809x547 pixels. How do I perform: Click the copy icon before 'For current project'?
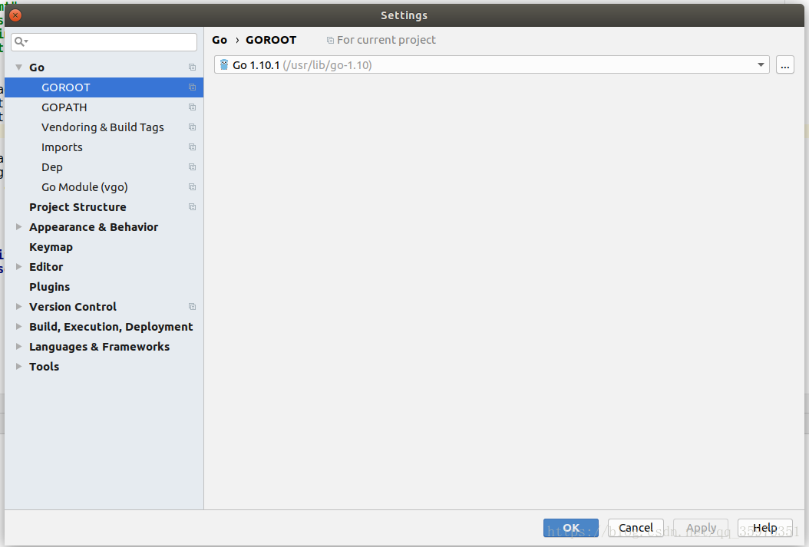click(330, 40)
